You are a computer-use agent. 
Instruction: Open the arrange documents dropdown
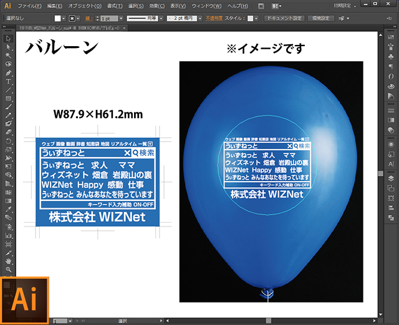point(276,6)
